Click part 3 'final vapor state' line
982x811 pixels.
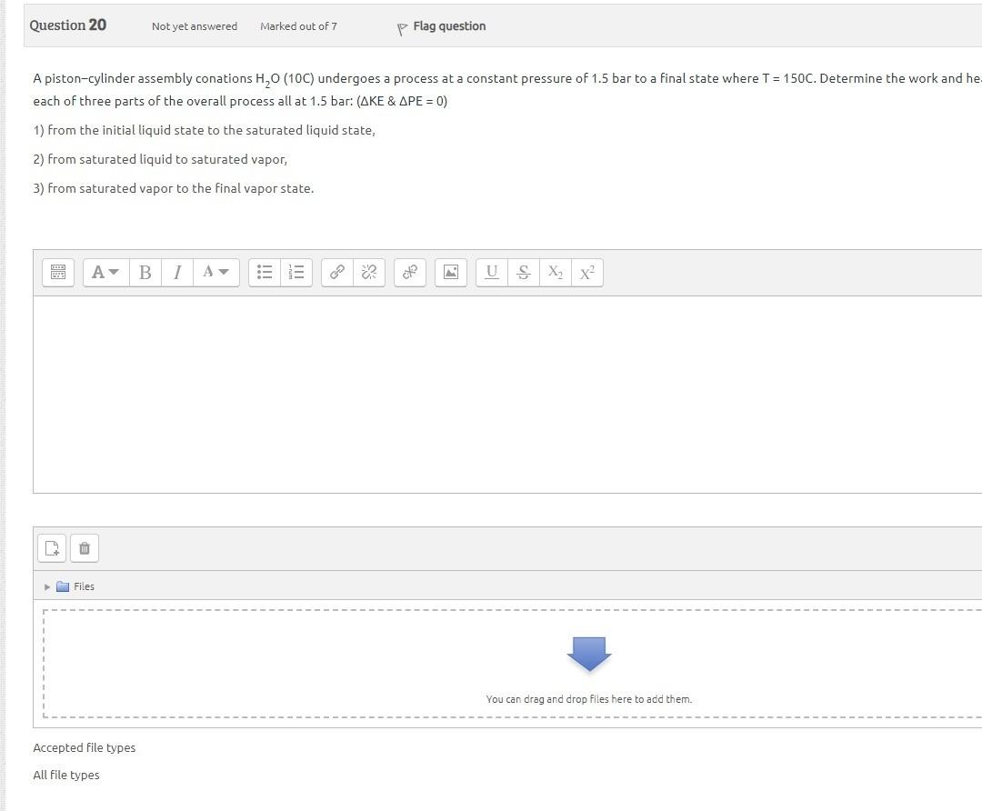click(174, 188)
